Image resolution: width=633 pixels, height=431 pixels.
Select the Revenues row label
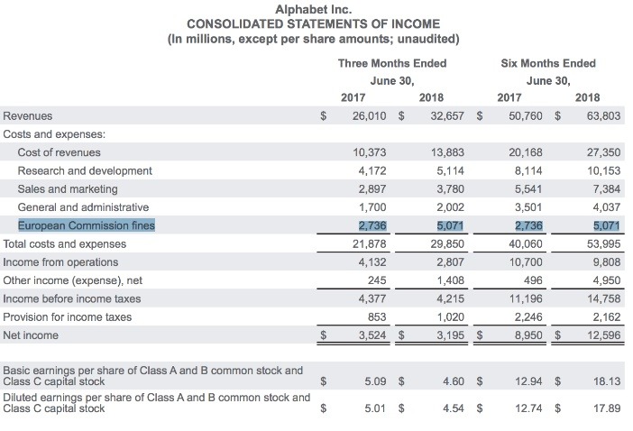tap(28, 116)
